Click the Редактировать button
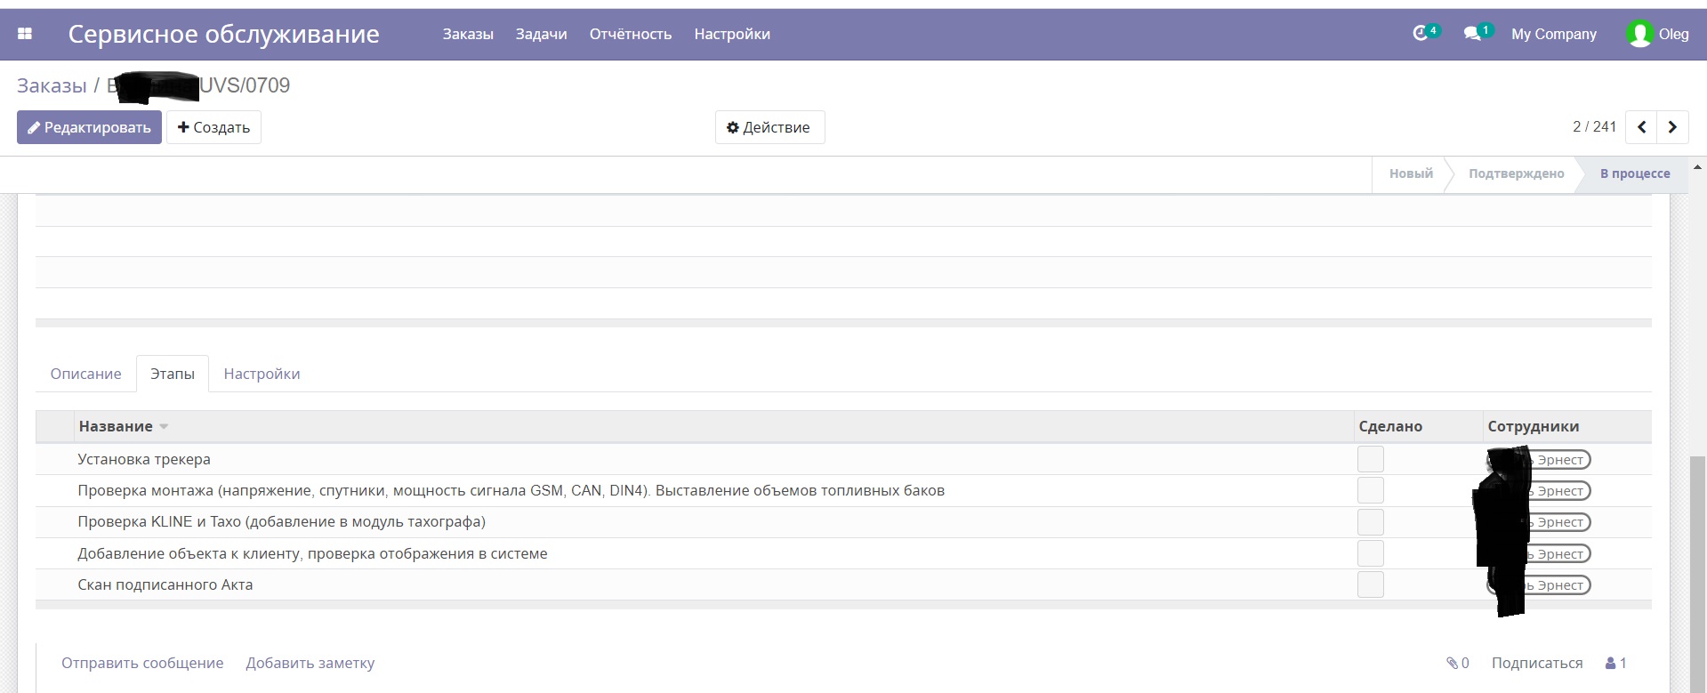The image size is (1707, 693). pyautogui.click(x=89, y=127)
